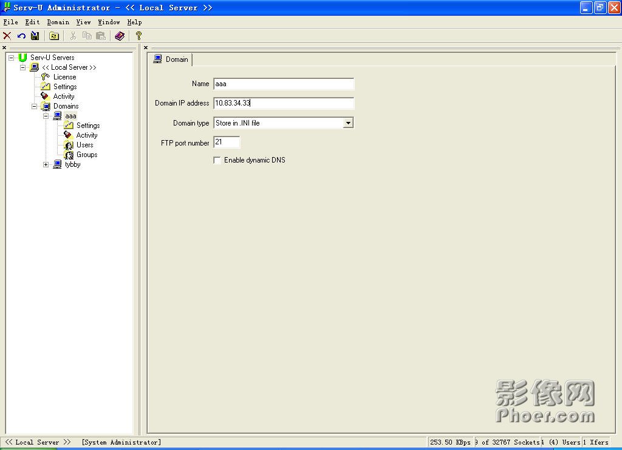
Task: Collapse the aaa domain tree node
Action: pos(46,116)
